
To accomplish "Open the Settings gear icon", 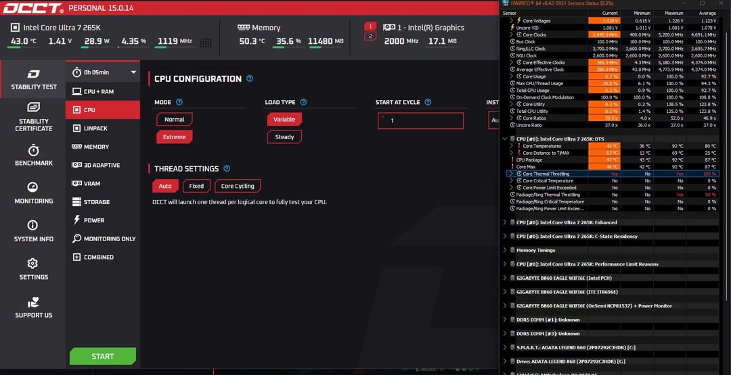I will (x=32, y=264).
